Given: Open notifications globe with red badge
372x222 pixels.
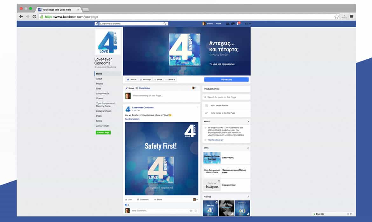Looking at the screenshot, I should [x=238, y=24].
